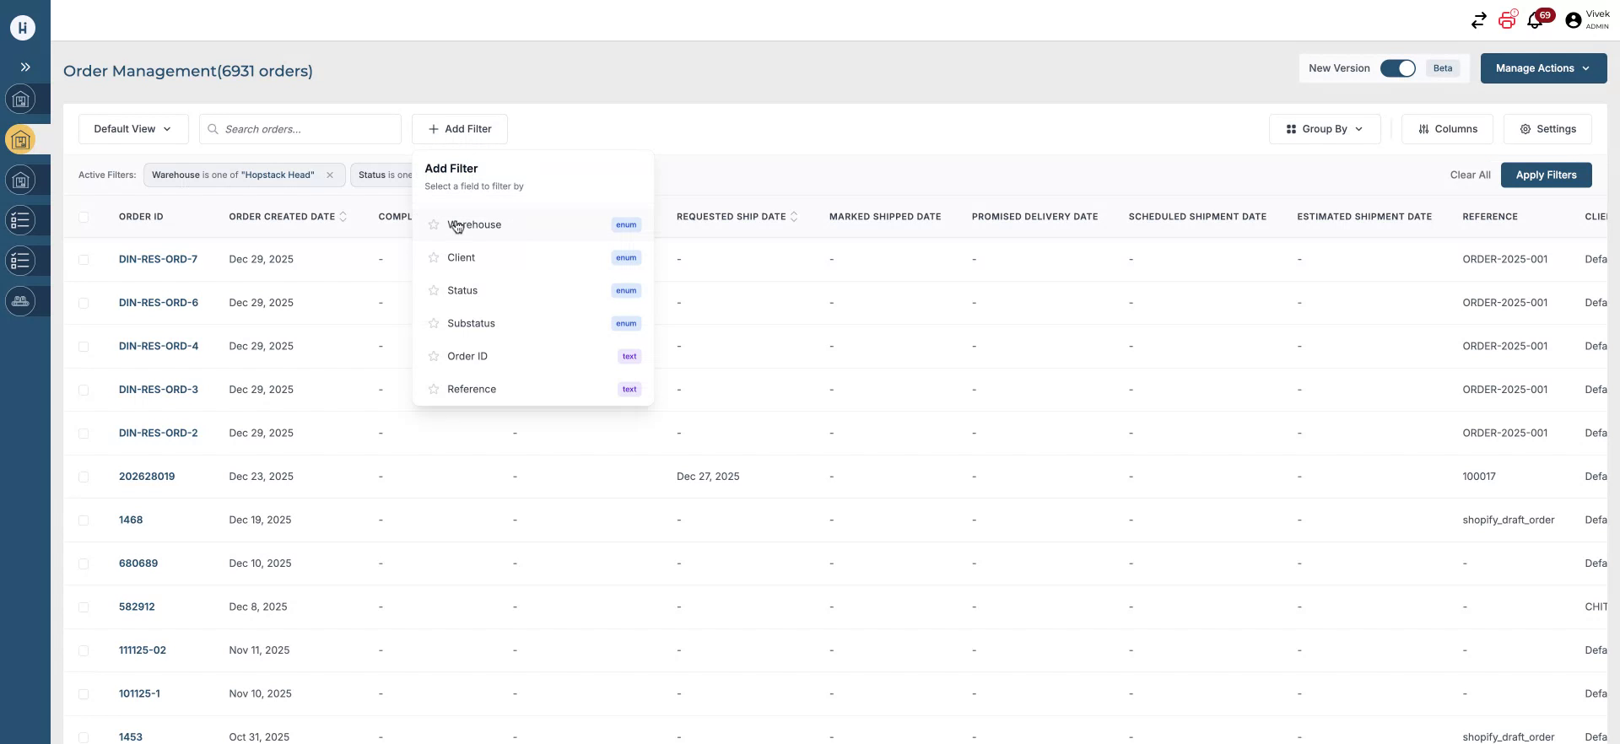The image size is (1620, 744).
Task: Click the swap arrows icon in header
Action: (x=1478, y=21)
